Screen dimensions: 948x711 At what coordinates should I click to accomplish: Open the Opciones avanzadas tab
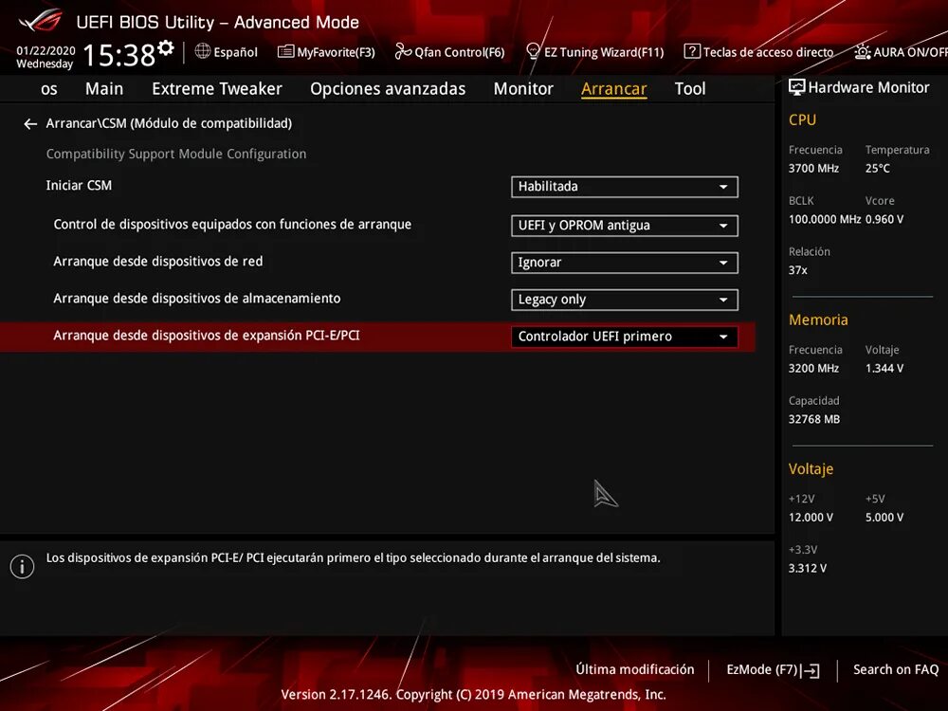click(x=388, y=89)
